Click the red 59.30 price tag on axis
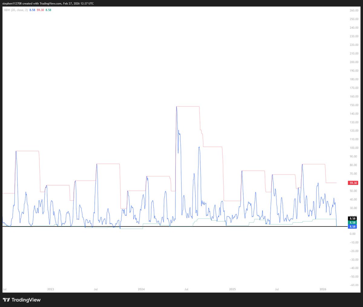The height and width of the screenshot is (307, 363). point(353,183)
